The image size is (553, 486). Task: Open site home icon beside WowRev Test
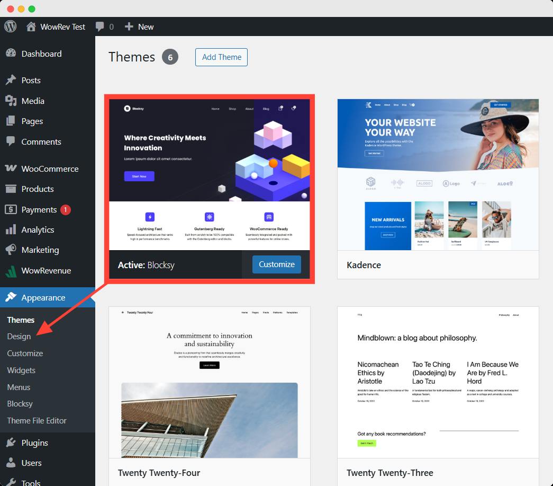tap(31, 26)
